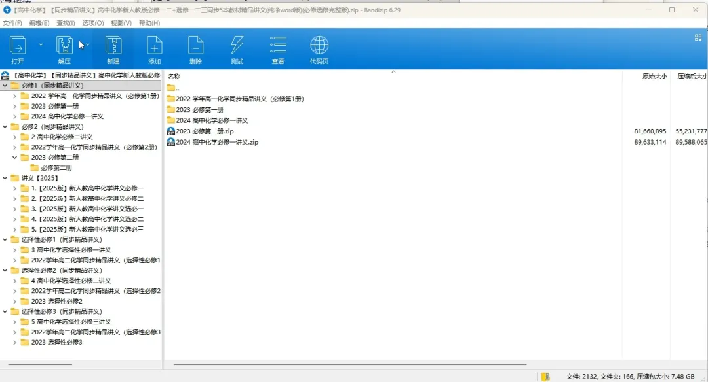Select tree folder 2023 选择性必修2
Image resolution: width=708 pixels, height=382 pixels.
52,301
